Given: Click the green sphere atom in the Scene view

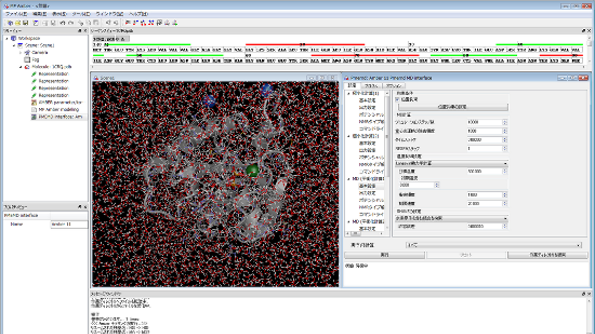Looking at the screenshot, I should [x=253, y=170].
